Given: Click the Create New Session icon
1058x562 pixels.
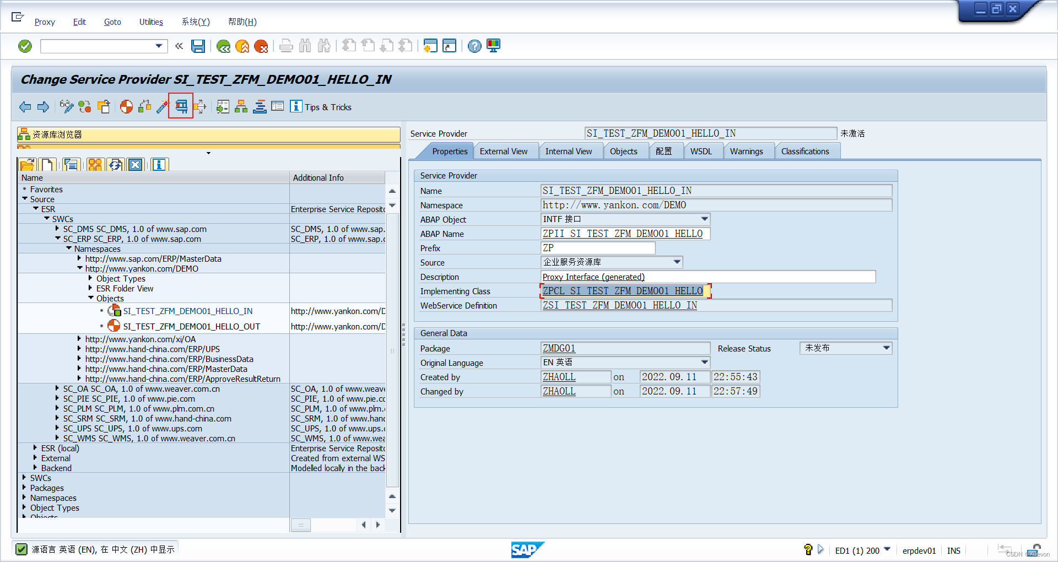Looking at the screenshot, I should point(430,46).
